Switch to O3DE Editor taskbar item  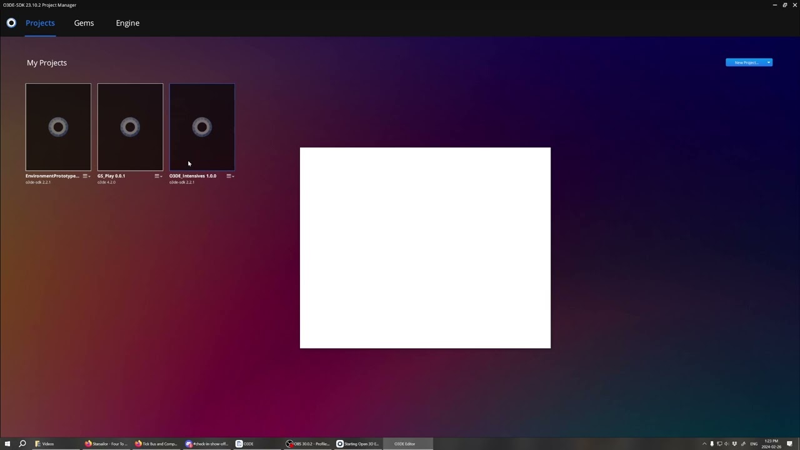(x=407, y=444)
